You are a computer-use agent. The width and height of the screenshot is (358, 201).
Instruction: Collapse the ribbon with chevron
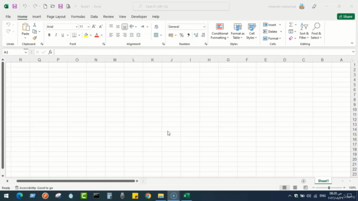(x=352, y=43)
